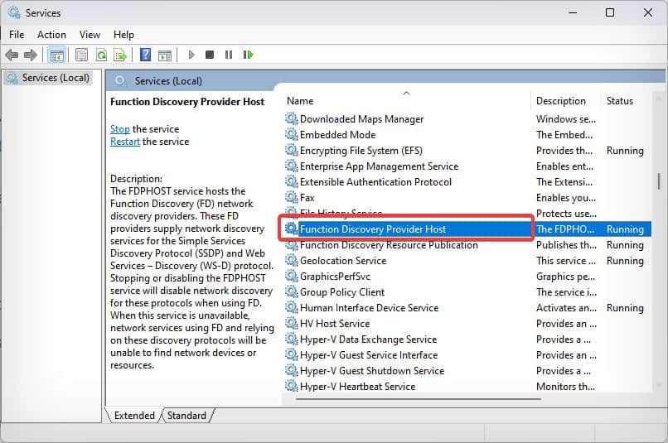Click the Stop Service square icon
This screenshot has height=443, width=668.
point(209,55)
